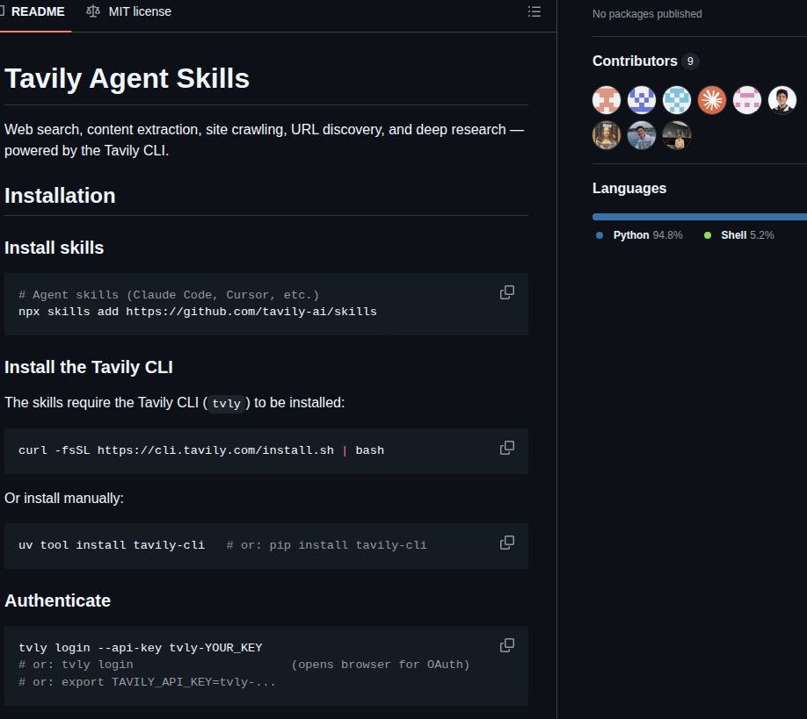Click the 'npx skills add' code line
This screenshot has height=719, width=807.
[198, 312]
